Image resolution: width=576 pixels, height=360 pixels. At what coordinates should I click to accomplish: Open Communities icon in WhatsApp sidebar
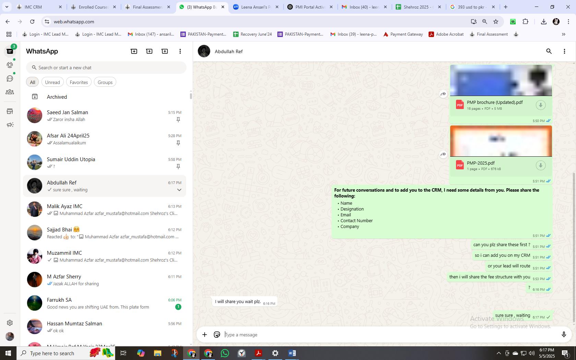pos(10,92)
